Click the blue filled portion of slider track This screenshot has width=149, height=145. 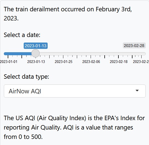pyautogui.click(x=18, y=54)
